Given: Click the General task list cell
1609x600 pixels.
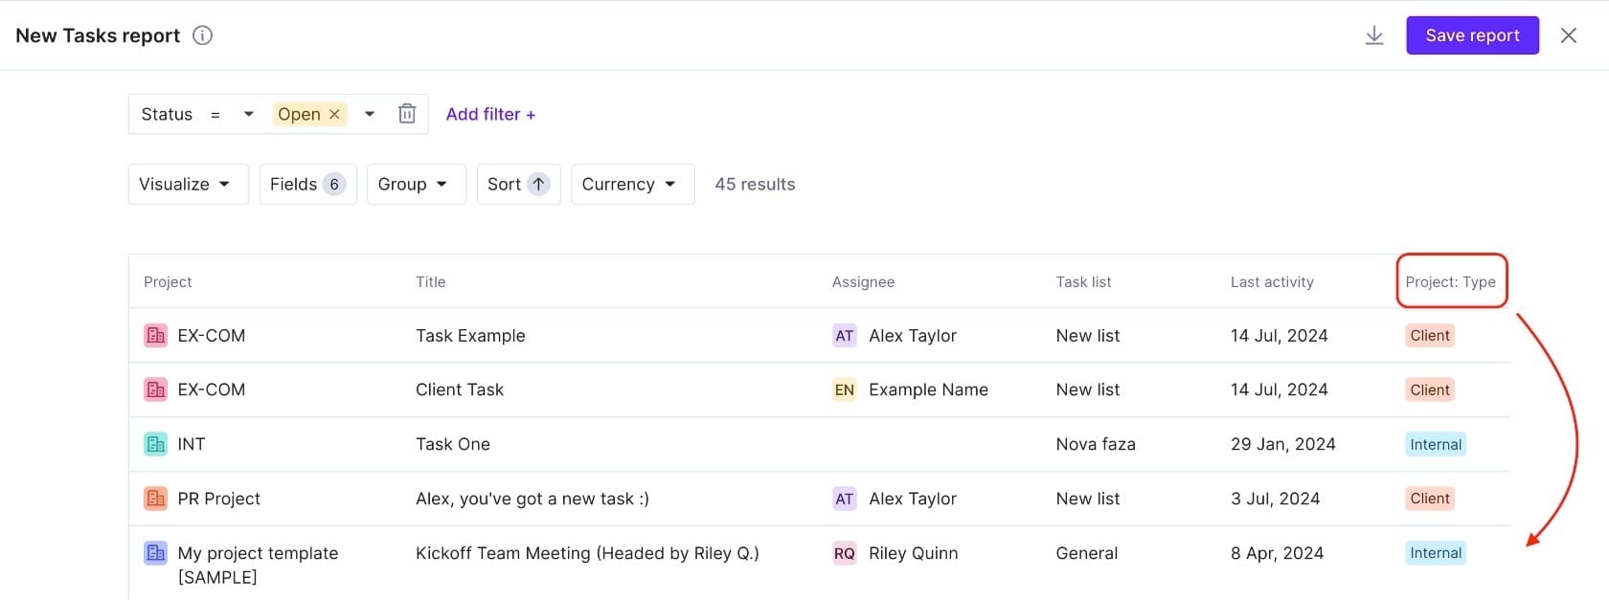Looking at the screenshot, I should [1087, 553].
